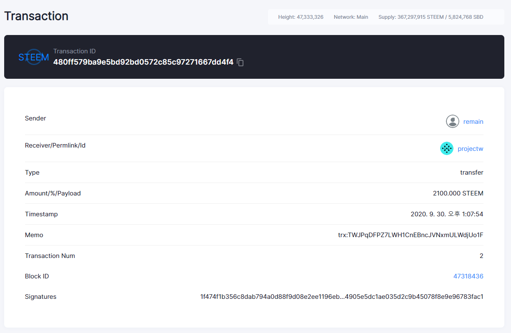Click the Sender row label

click(35, 118)
